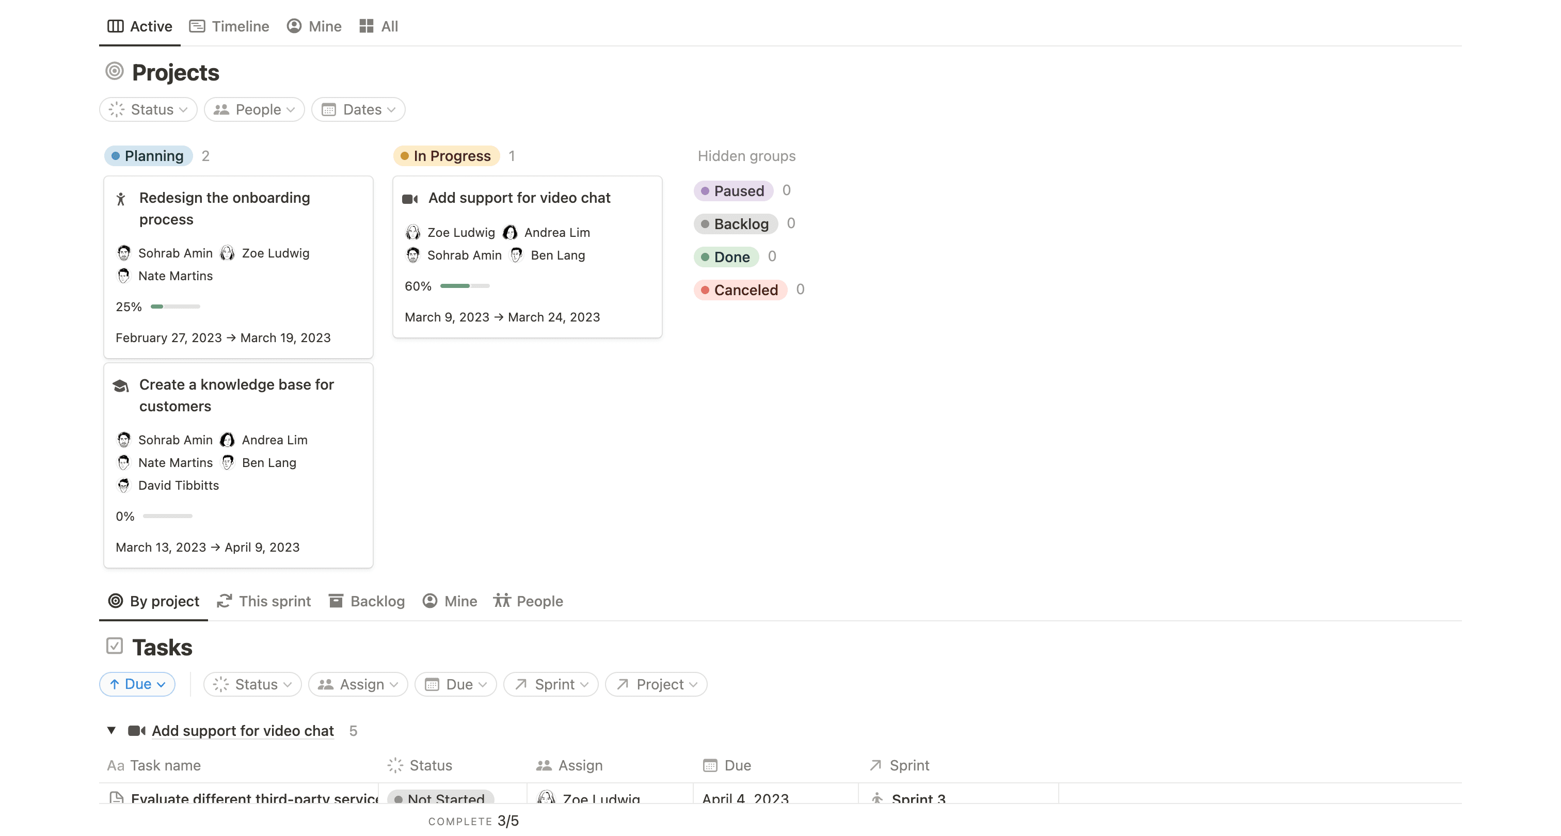Click the video camera icon on Add support for video chat card

pos(411,198)
